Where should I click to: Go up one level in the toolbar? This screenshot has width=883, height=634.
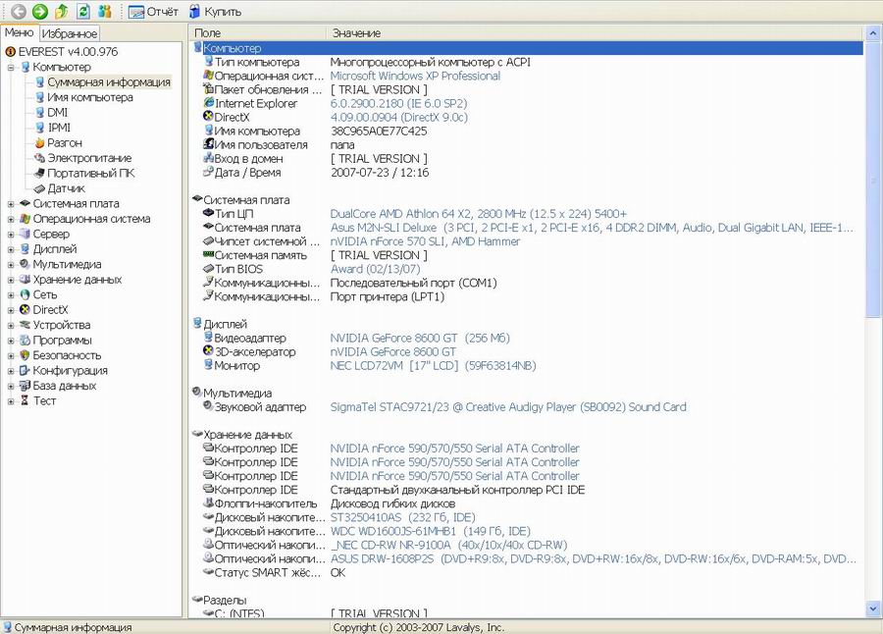click(x=61, y=12)
